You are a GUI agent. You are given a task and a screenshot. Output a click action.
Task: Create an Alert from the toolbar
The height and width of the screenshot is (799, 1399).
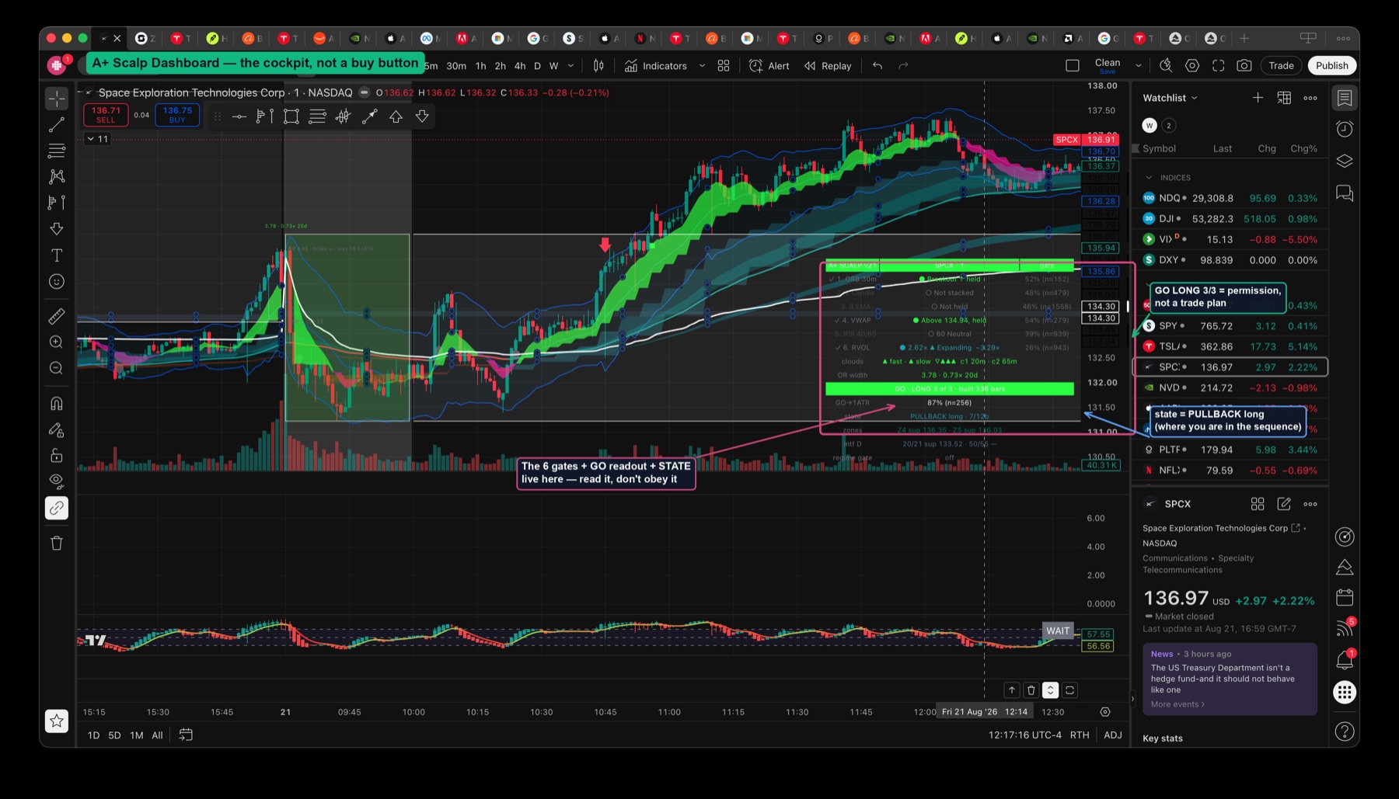tap(769, 66)
